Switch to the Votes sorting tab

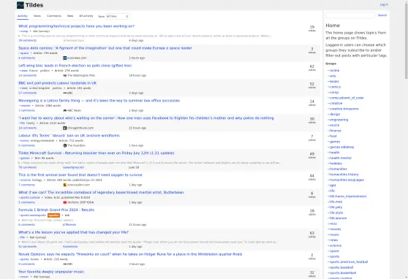(37, 16)
